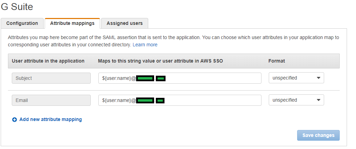Click the Email attribute field
Image resolution: width=356 pixels, height=149 pixels.
pyautogui.click(x=51, y=100)
